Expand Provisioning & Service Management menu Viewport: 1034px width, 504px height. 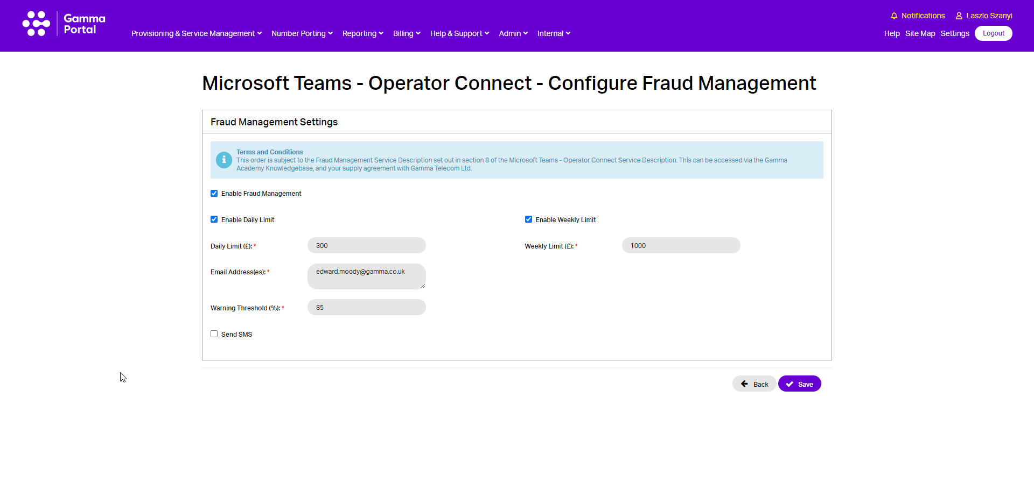197,33
